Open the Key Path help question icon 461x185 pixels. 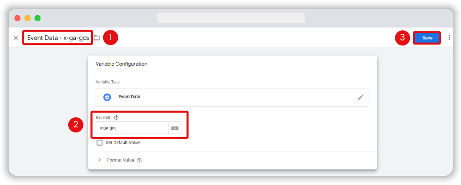coord(116,117)
